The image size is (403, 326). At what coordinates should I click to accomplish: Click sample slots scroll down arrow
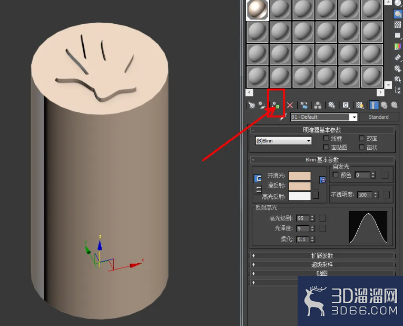pos(388,84)
